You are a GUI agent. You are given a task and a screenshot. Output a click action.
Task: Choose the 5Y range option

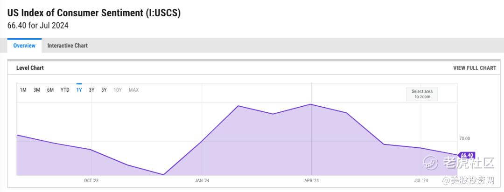click(104, 90)
